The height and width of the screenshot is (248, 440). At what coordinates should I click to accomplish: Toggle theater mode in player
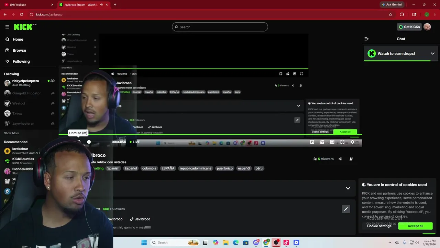coord(332,142)
